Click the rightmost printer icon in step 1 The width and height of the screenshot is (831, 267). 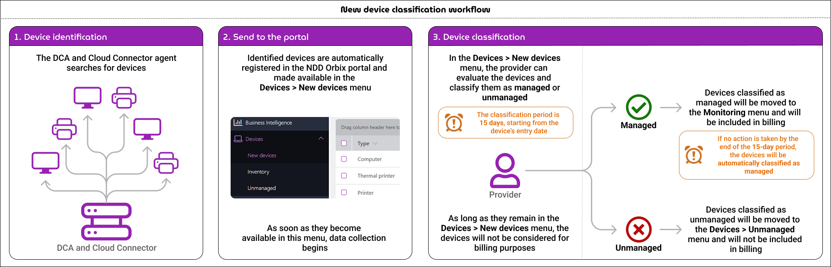pyautogui.click(x=166, y=163)
